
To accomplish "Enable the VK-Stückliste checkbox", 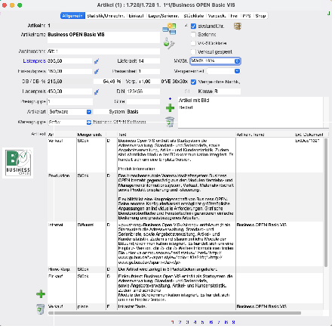I will [193, 43].
